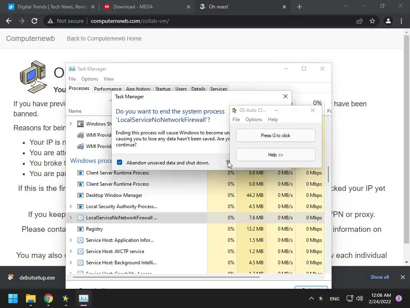Switch to Digital Trends browser tab
The width and height of the screenshot is (410, 308).
51,7
